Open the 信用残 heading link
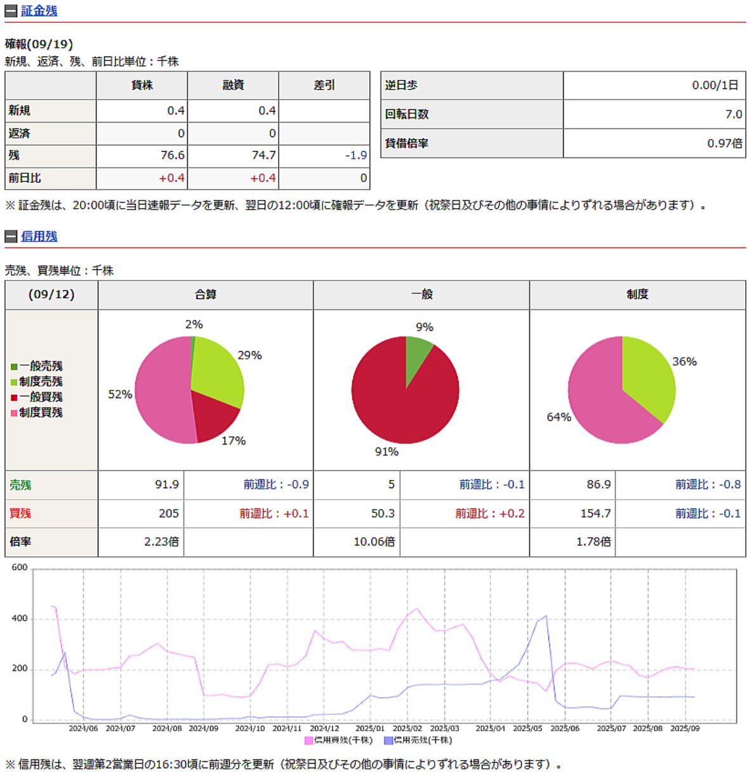The width and height of the screenshot is (749, 772). (39, 236)
